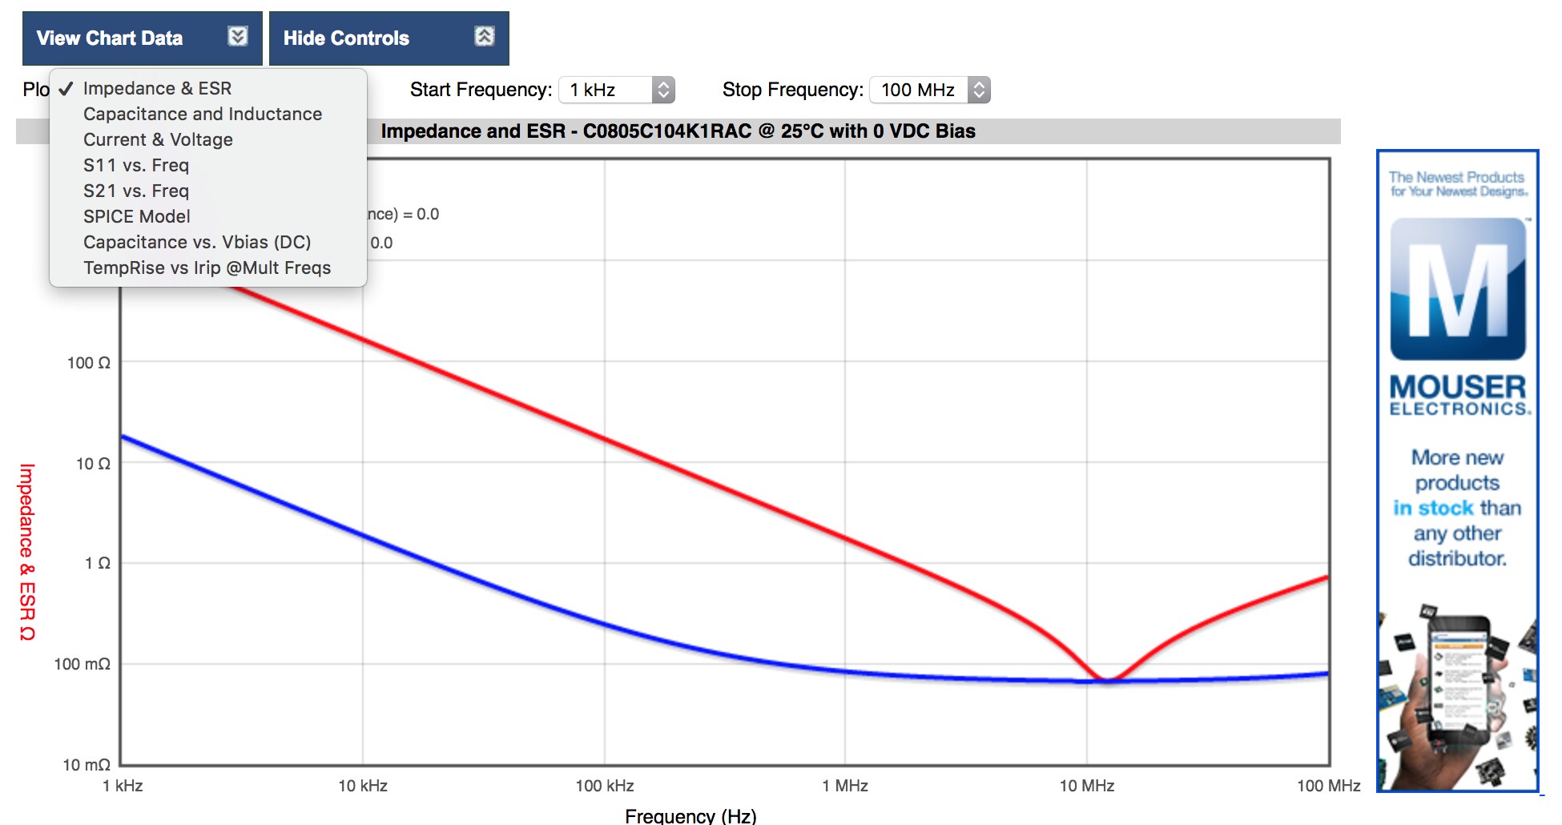
Task: Select Current & Voltage from the list
Action: [158, 139]
